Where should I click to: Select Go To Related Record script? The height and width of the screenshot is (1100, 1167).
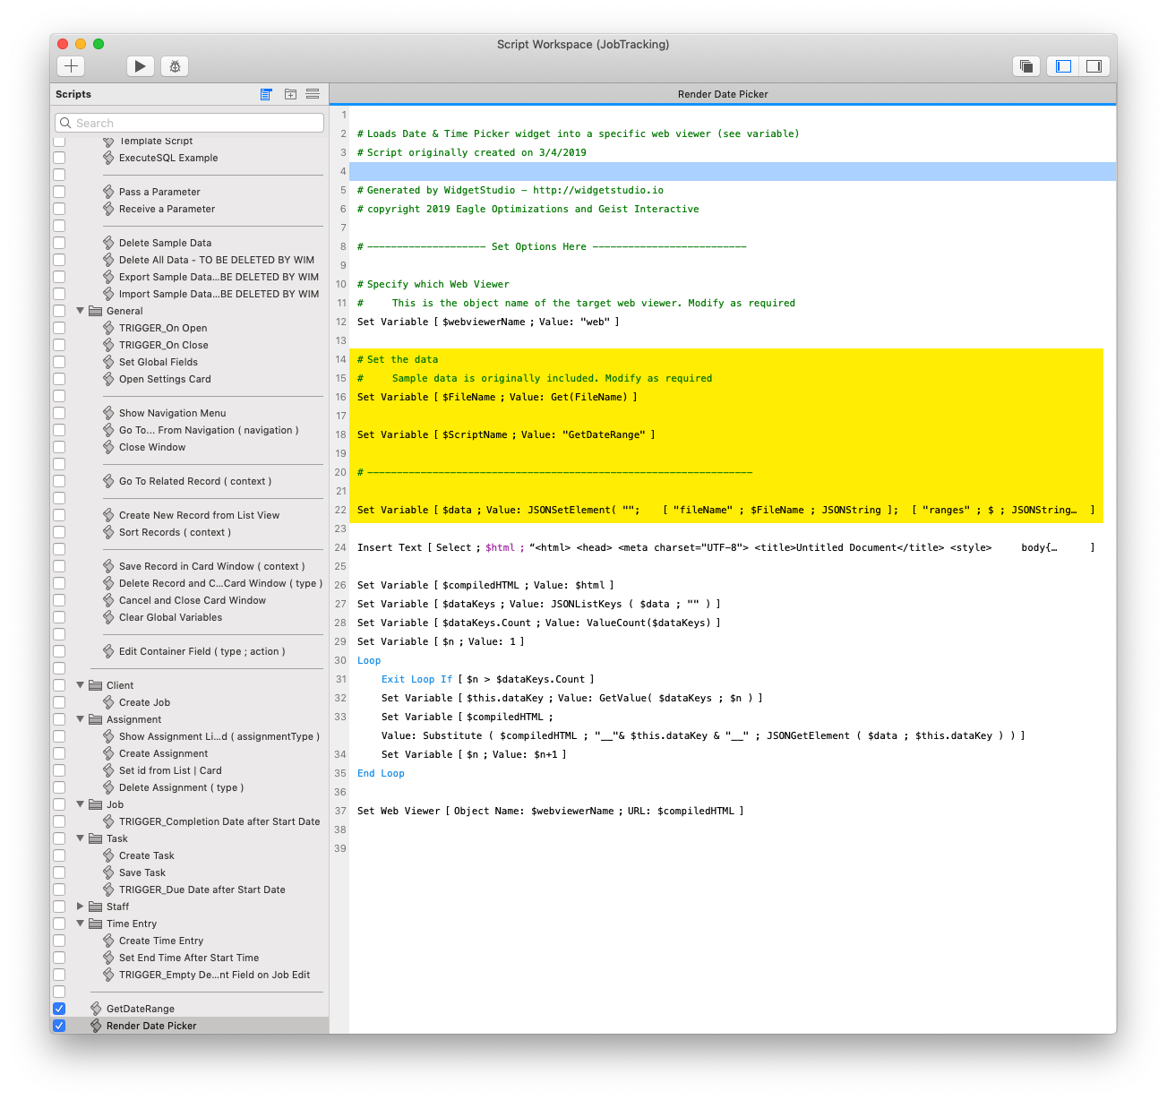195,481
